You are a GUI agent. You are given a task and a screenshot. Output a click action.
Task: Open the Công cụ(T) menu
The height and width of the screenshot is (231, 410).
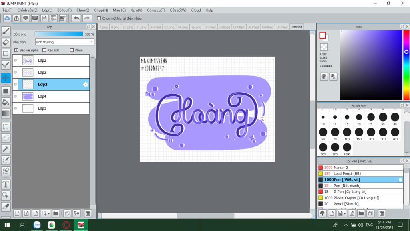point(156,10)
